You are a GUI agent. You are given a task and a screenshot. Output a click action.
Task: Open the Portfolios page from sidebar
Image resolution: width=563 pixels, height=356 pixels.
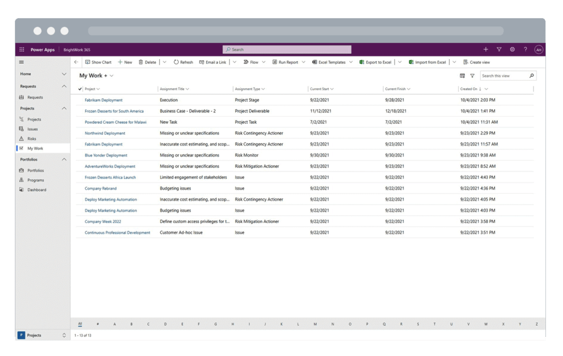click(35, 170)
